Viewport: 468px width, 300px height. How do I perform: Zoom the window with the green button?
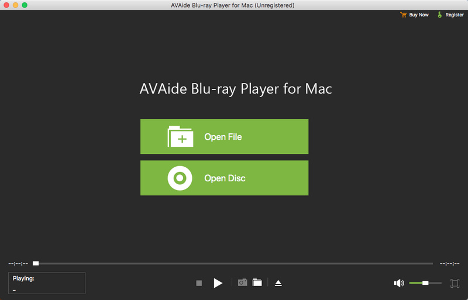click(25, 5)
